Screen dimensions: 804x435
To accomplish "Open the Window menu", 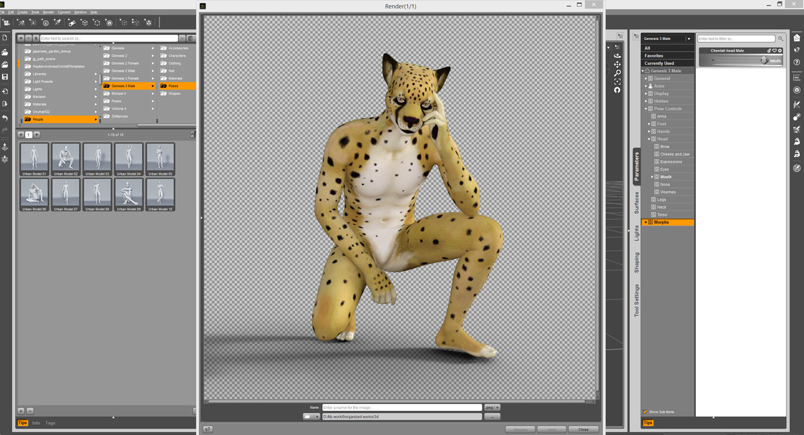I will [x=80, y=12].
